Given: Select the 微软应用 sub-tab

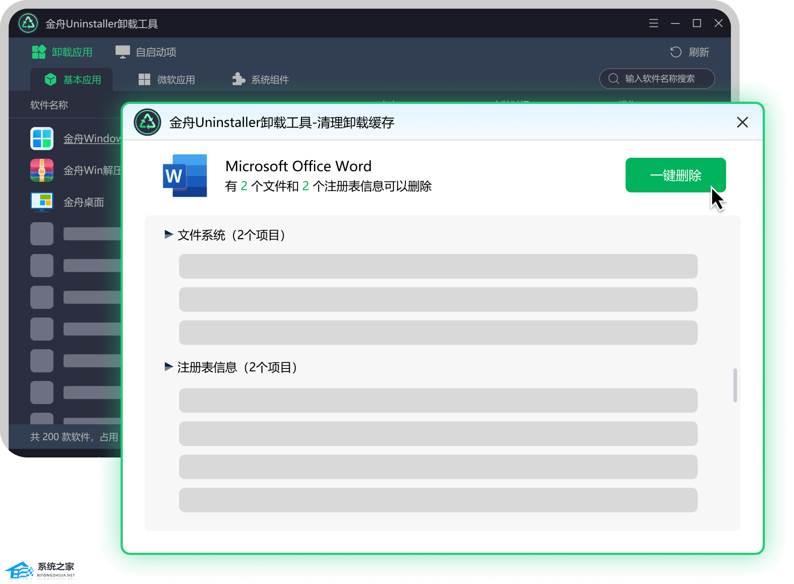Looking at the screenshot, I should (x=167, y=79).
